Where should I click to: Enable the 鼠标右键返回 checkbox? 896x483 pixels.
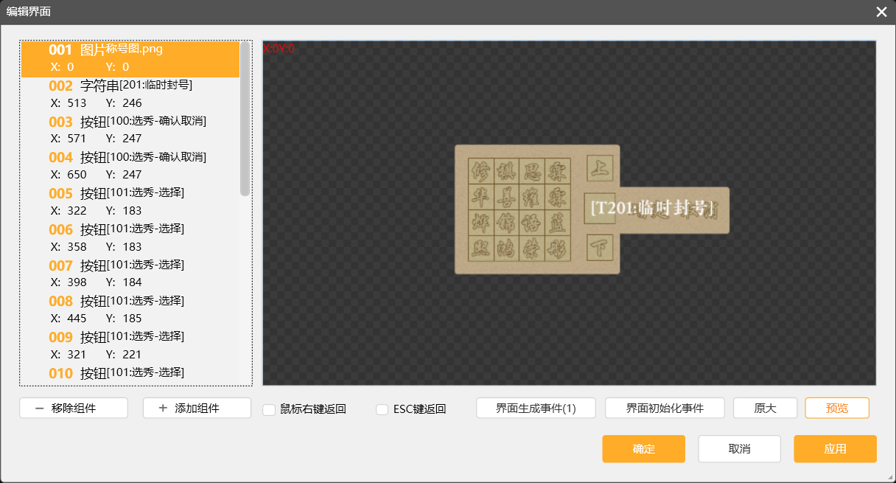(x=269, y=409)
